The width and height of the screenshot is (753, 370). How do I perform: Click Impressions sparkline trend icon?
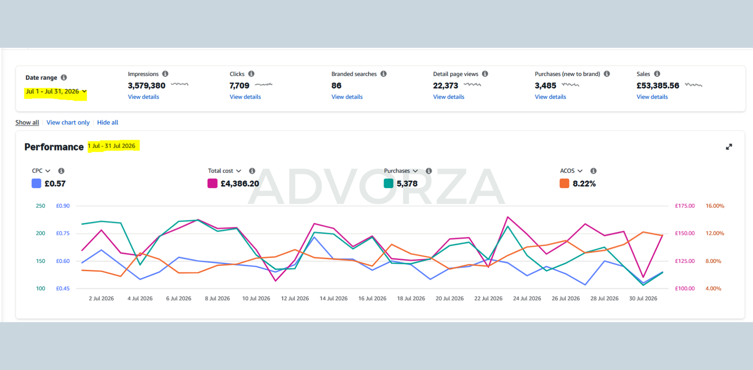pos(179,85)
